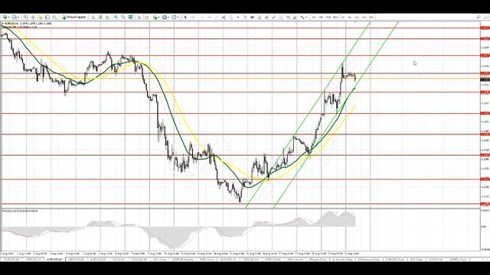Click the New Order button

pos(73,17)
